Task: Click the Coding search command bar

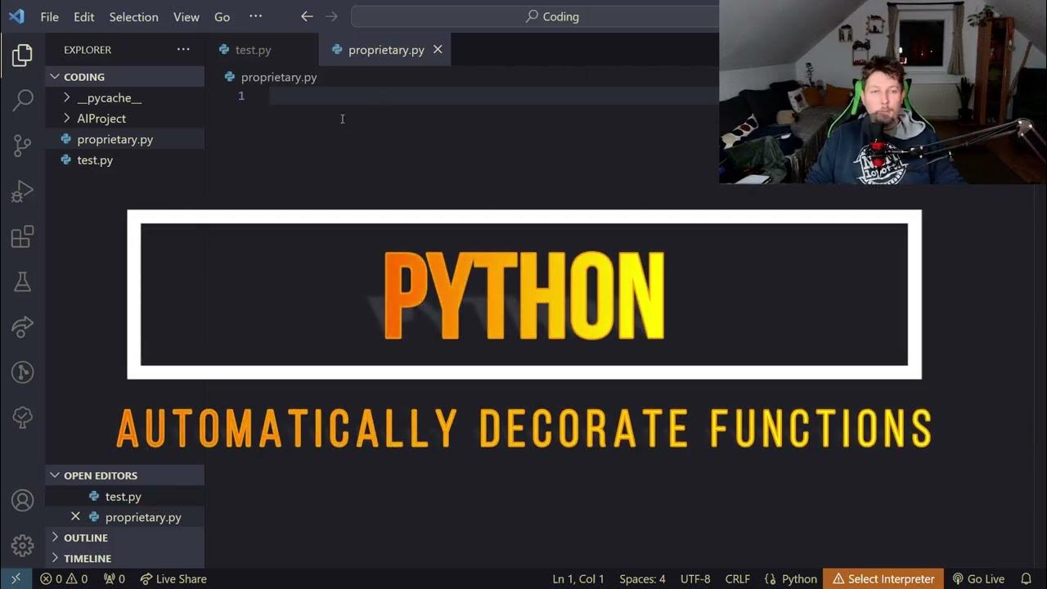Action: pyautogui.click(x=535, y=16)
